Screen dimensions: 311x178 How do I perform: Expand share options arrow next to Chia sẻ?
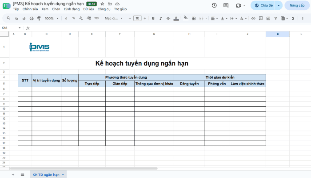(x=279, y=5)
